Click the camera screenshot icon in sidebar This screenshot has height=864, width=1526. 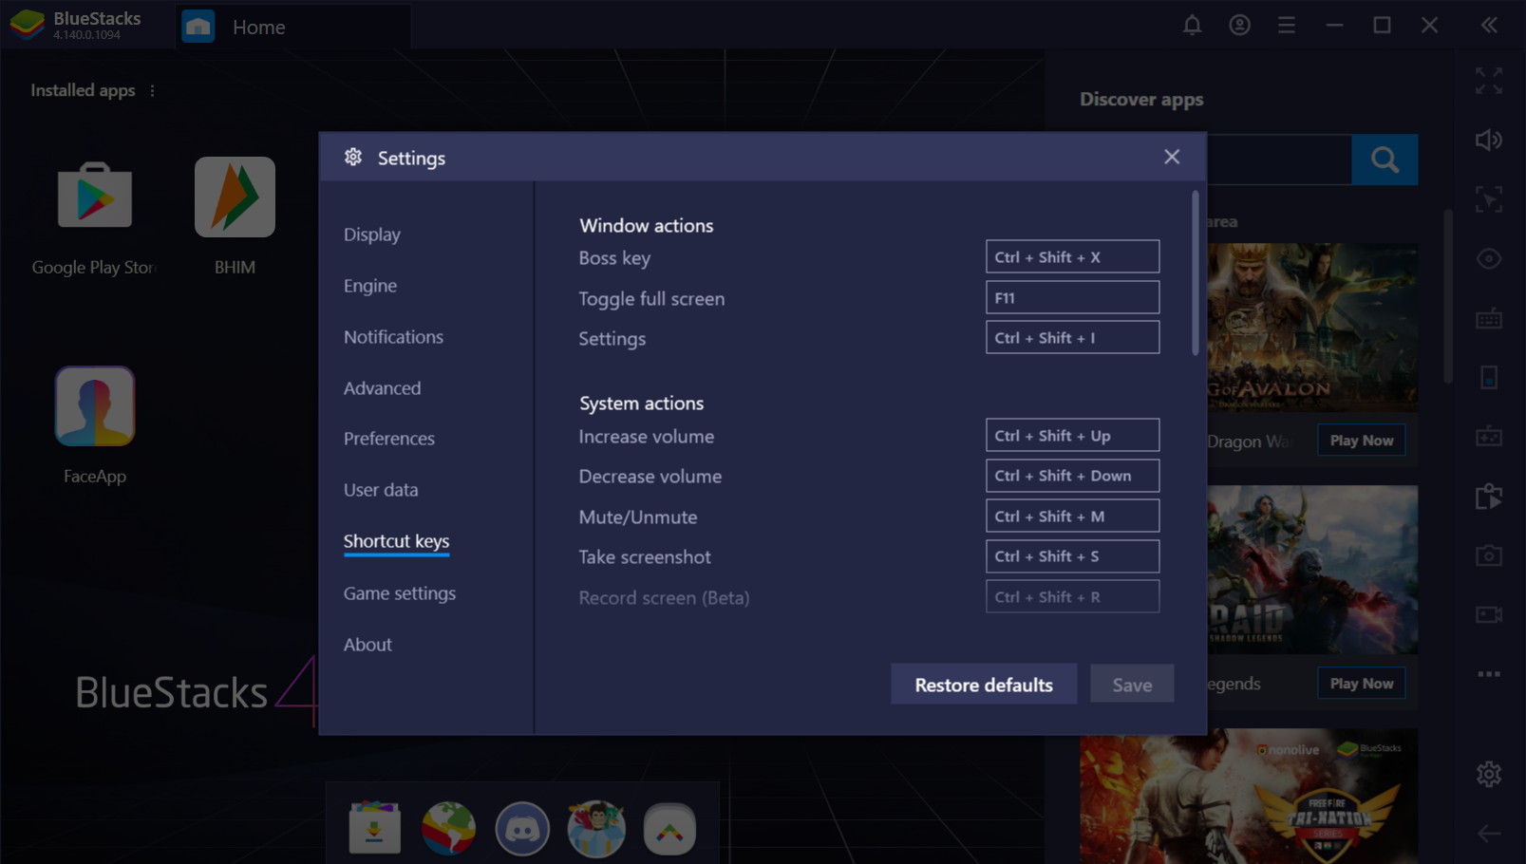tap(1489, 555)
